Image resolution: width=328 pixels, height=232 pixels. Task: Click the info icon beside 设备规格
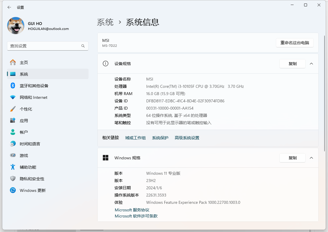tap(105, 63)
